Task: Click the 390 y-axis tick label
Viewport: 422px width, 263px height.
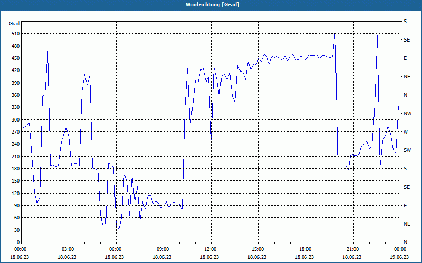Action: (x=15, y=83)
